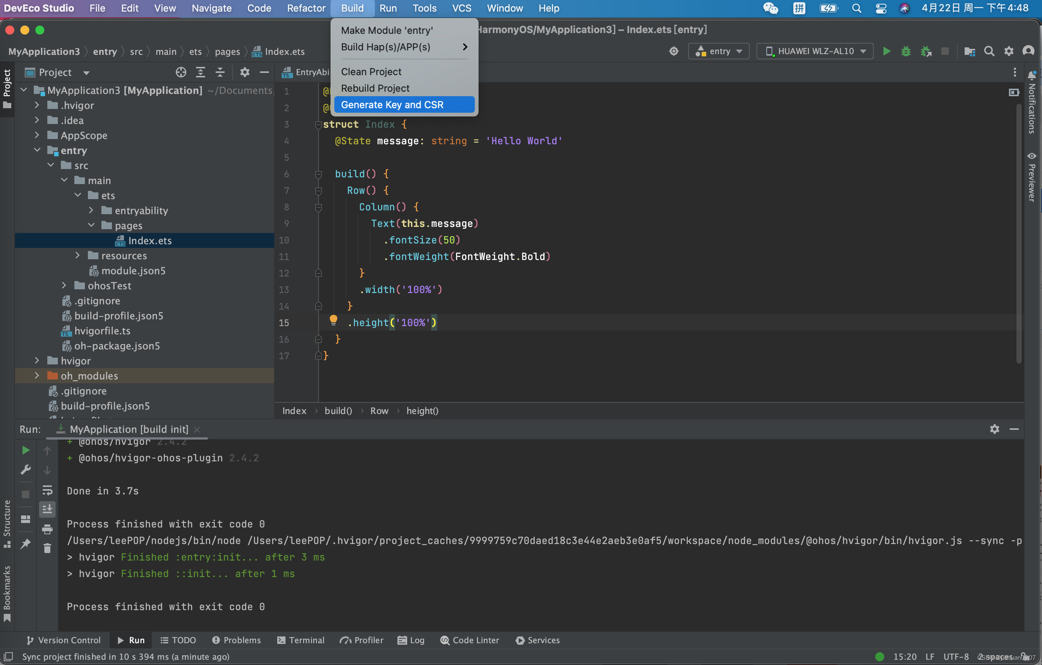Open Project Structure icon in toolbar
This screenshot has height=665, width=1042.
click(x=969, y=51)
